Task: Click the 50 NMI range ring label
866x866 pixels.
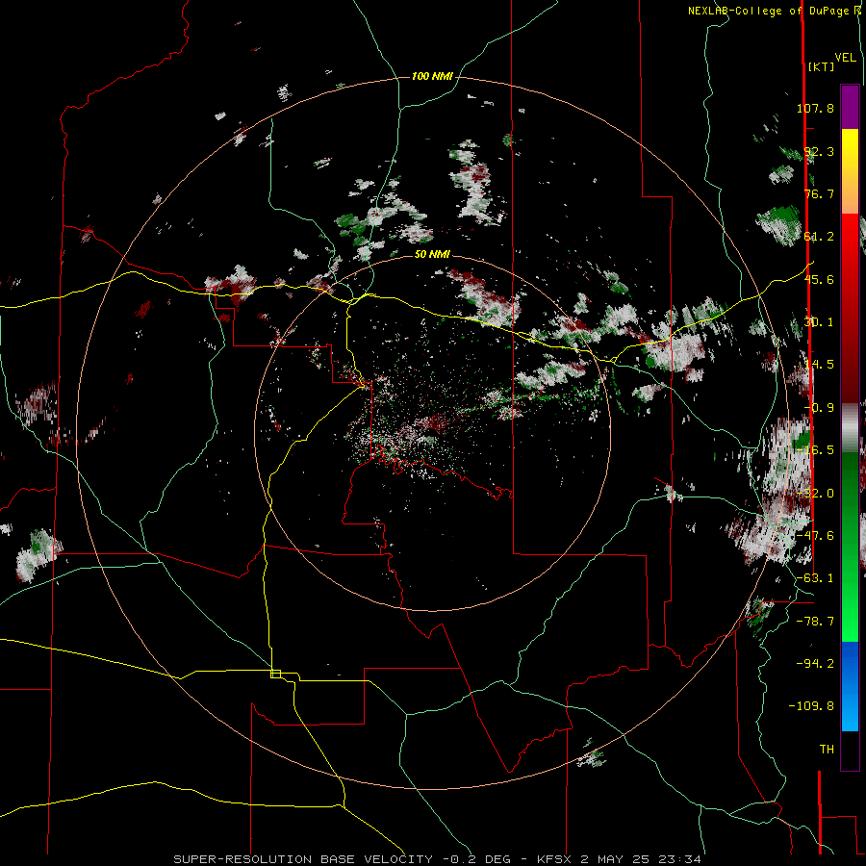Action: 432,254
